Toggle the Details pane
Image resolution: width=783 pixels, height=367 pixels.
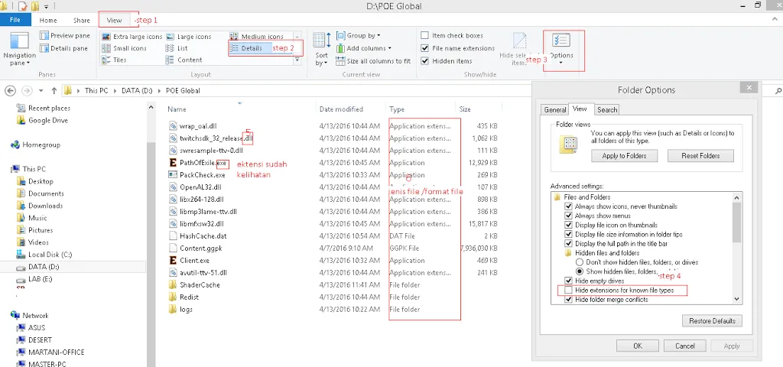pos(64,48)
